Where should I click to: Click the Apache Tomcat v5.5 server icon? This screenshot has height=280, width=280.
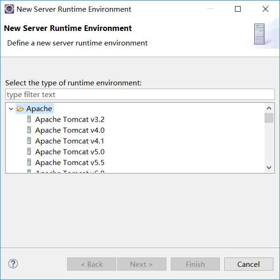click(x=29, y=162)
